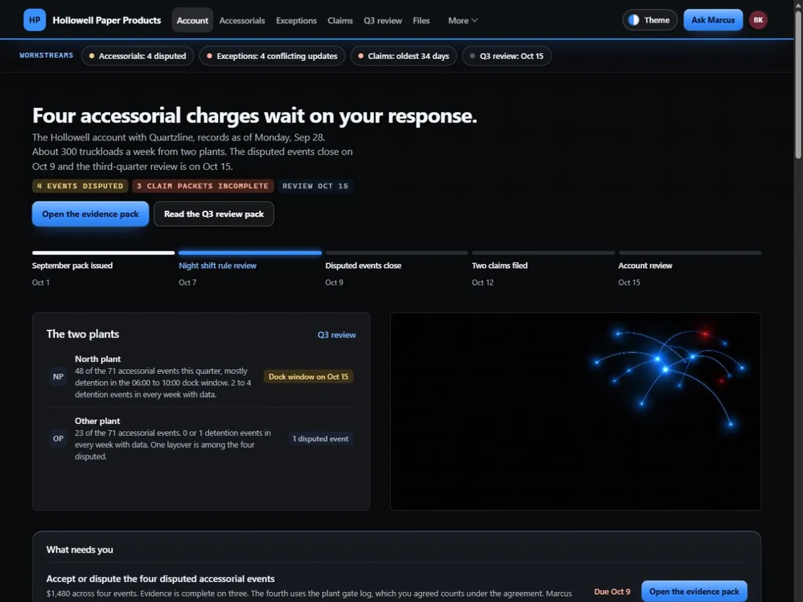Click the 3 CLAIM PACKETS INCOMPLETE badge
Screen dimensions: 803x602
[x=203, y=186]
